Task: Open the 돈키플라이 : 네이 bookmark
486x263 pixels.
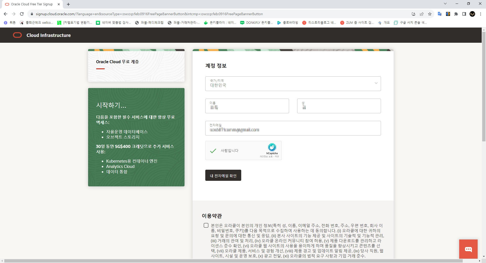Action: [x=220, y=23]
